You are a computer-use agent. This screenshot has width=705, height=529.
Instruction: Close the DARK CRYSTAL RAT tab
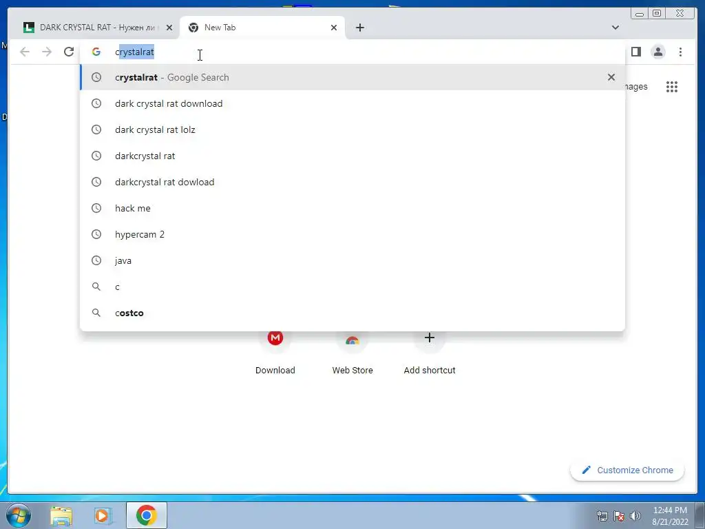pyautogui.click(x=169, y=28)
